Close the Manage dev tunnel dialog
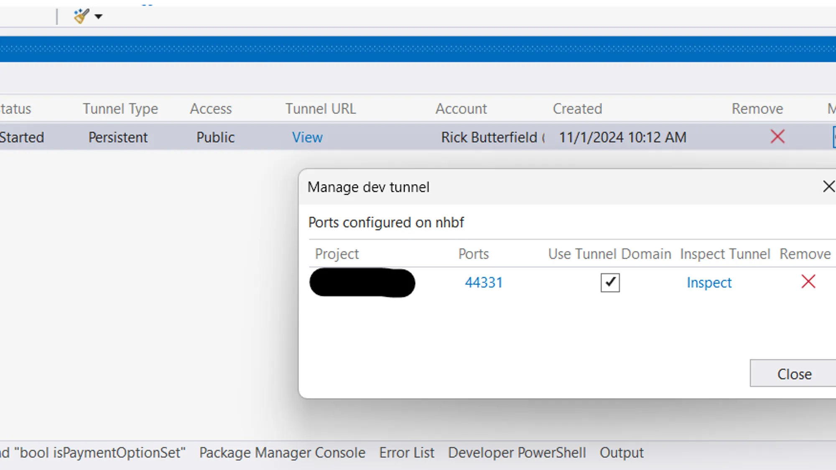 [795, 373]
